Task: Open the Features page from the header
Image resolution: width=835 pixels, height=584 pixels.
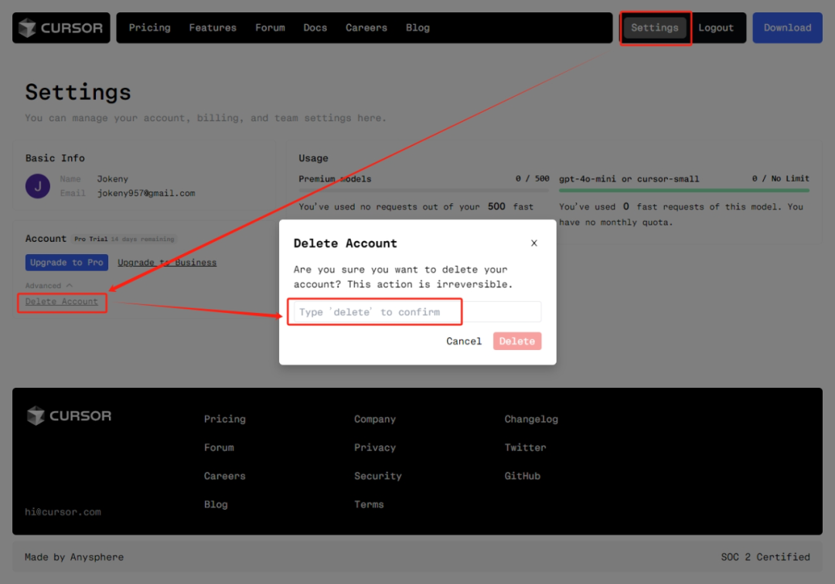Action: pos(213,28)
